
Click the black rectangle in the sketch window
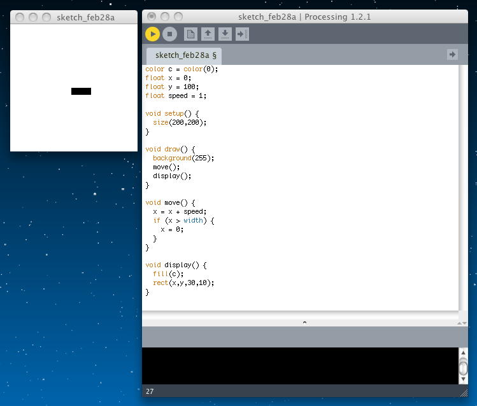click(81, 91)
